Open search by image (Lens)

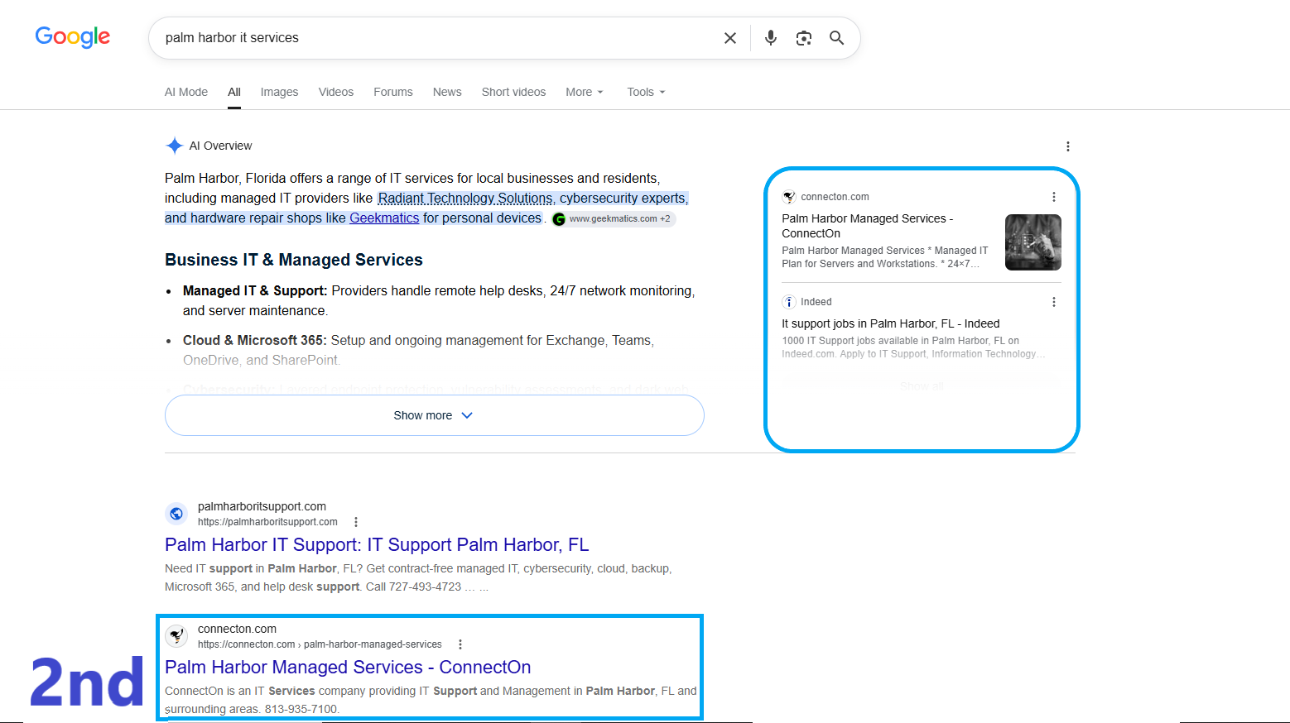click(x=804, y=38)
